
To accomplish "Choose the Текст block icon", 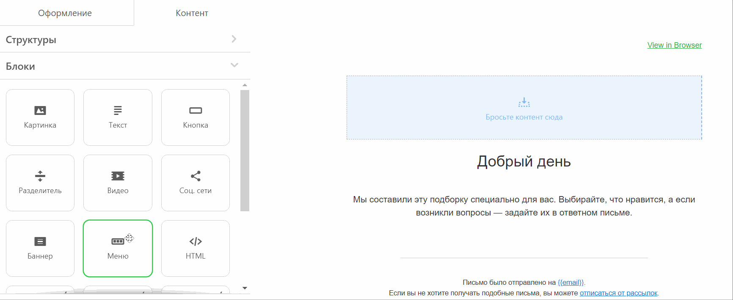I will (118, 110).
